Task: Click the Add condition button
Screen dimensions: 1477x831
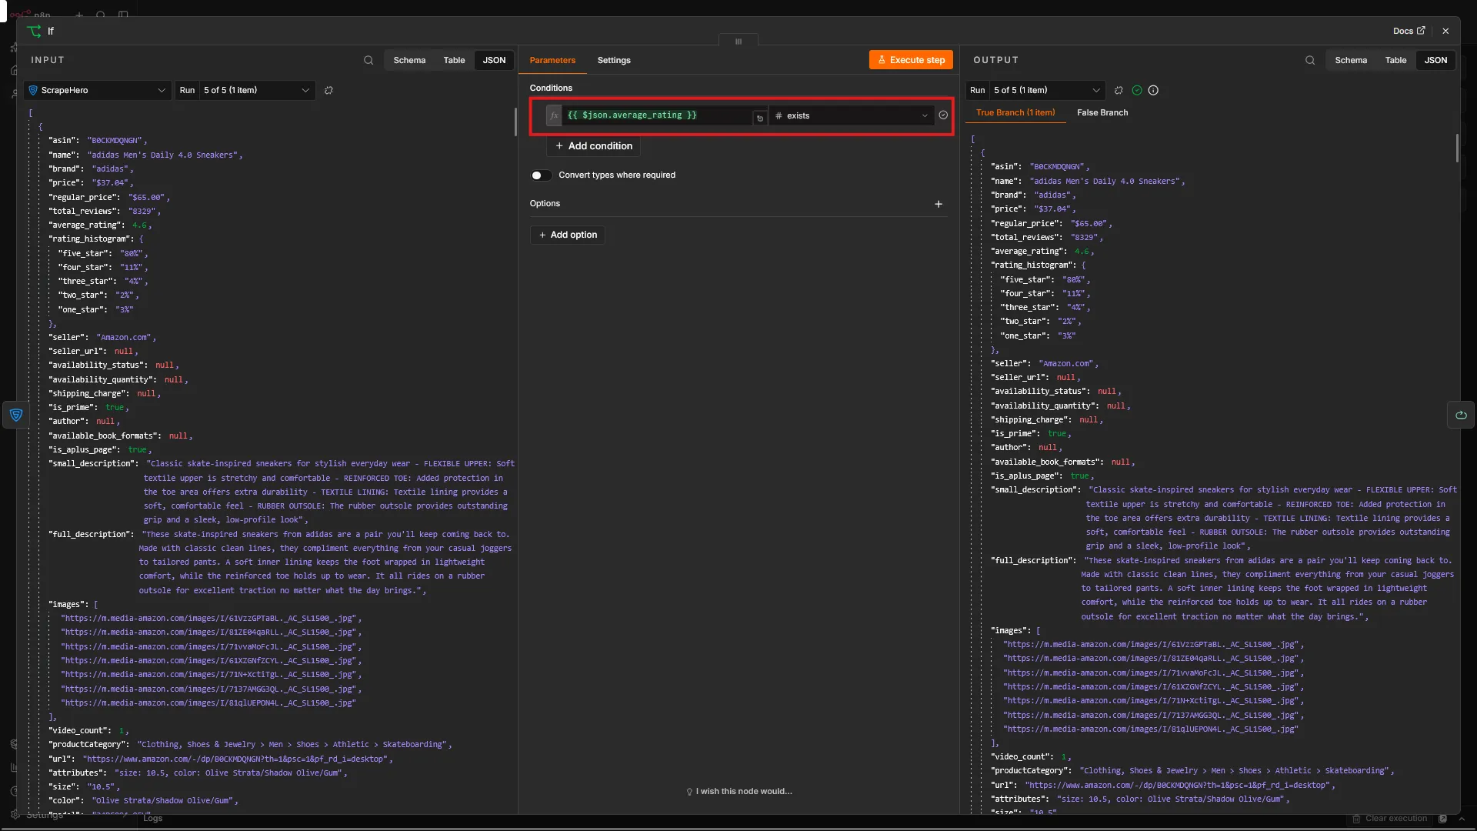Action: coord(593,146)
